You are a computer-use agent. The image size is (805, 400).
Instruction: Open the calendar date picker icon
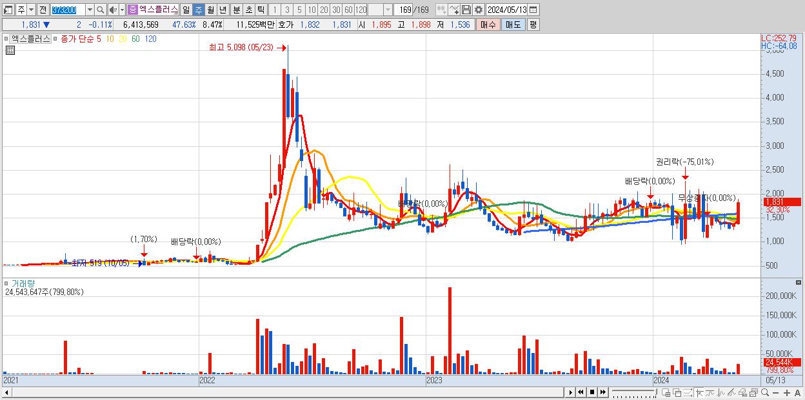pyautogui.click(x=533, y=10)
